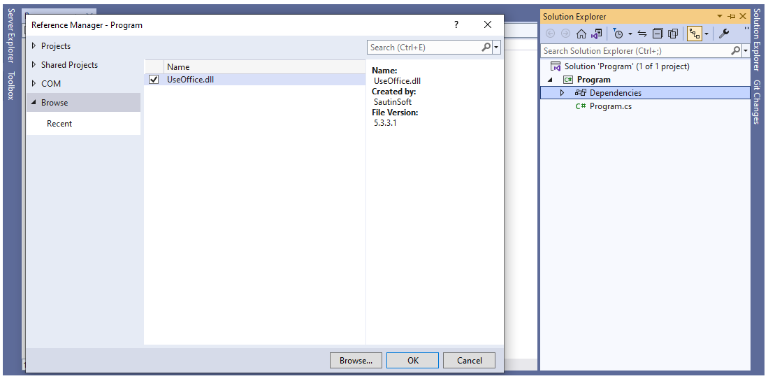Viewport: 768px width, 381px height.
Task: Expand the Dependencies node
Action: pos(562,93)
